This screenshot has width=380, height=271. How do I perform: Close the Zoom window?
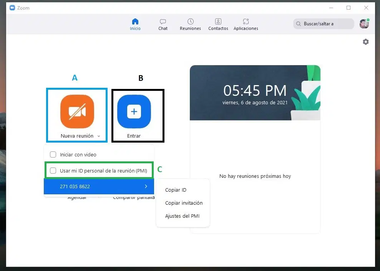pos(366,8)
